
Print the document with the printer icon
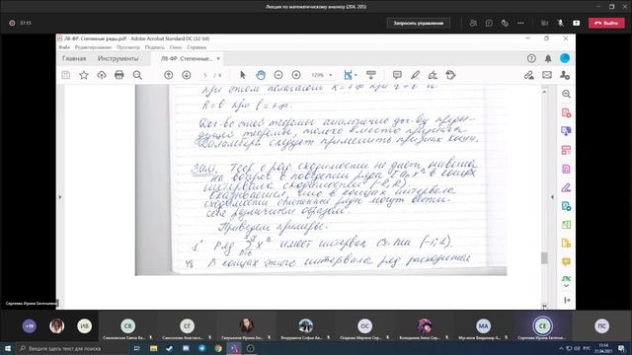118,75
